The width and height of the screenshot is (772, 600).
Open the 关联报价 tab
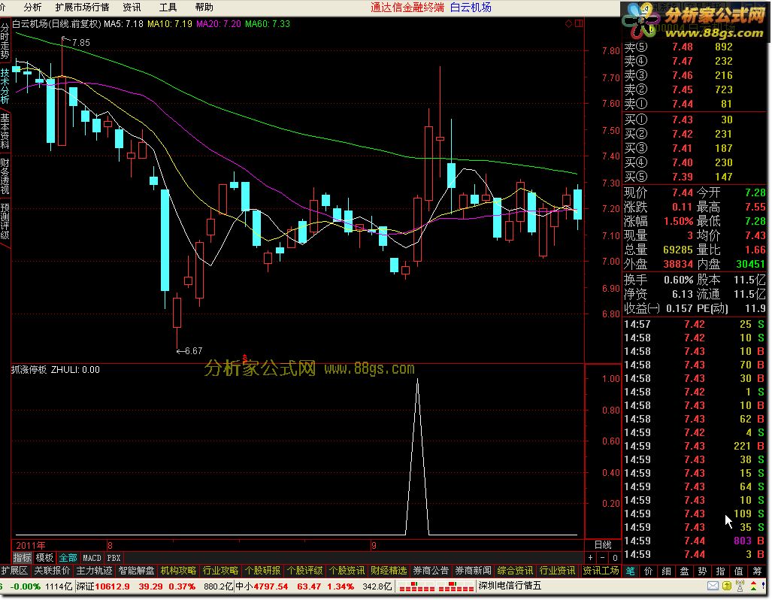(52, 571)
